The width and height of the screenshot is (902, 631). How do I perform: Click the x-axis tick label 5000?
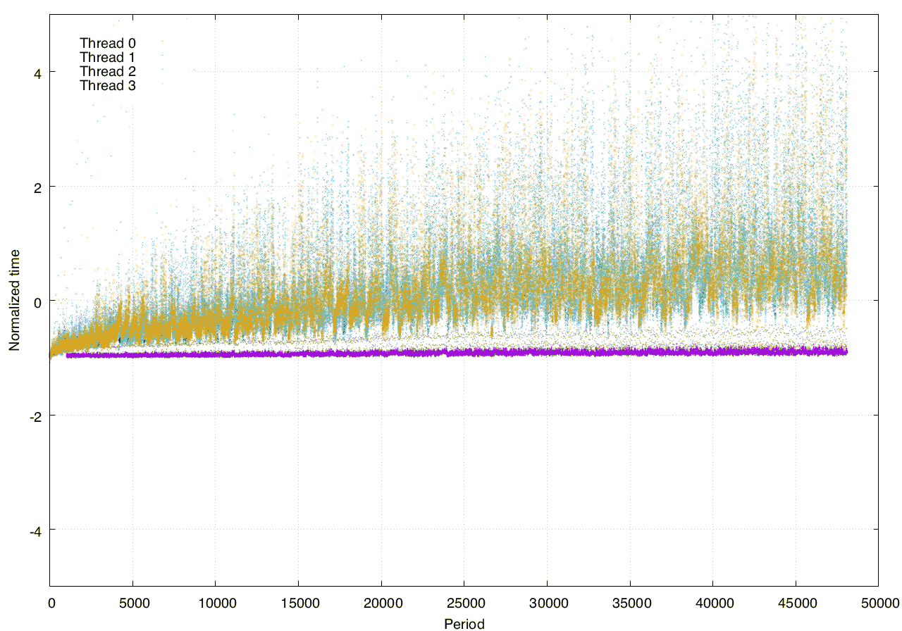[133, 604]
